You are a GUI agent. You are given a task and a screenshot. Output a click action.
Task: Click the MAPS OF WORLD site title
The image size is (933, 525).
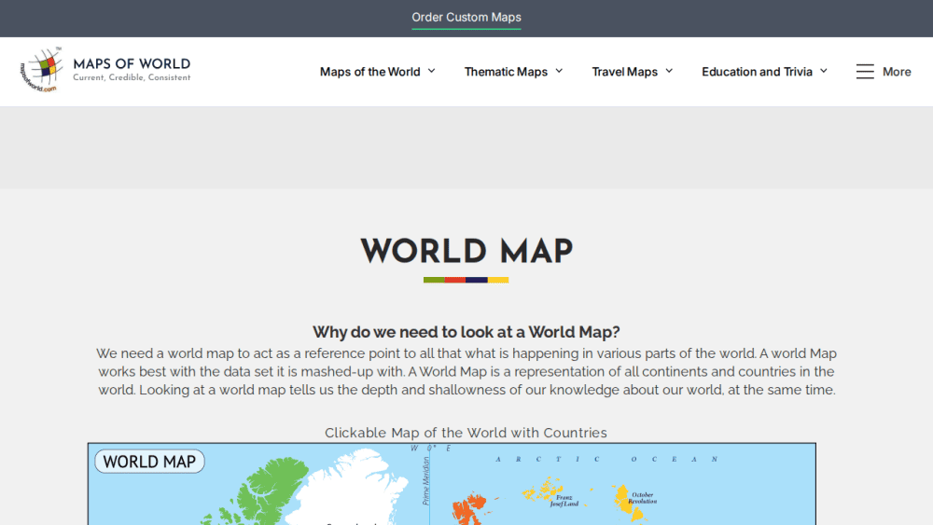(132, 63)
